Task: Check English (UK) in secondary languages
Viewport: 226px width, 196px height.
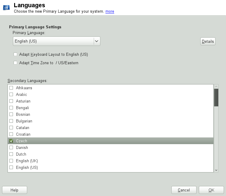Action: tap(11, 161)
